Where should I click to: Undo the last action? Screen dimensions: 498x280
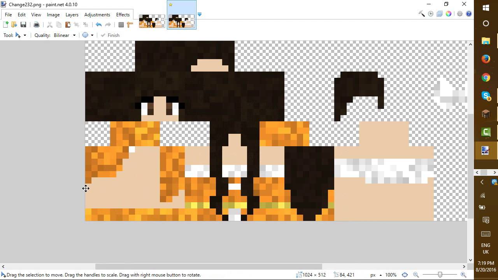[x=98, y=24]
